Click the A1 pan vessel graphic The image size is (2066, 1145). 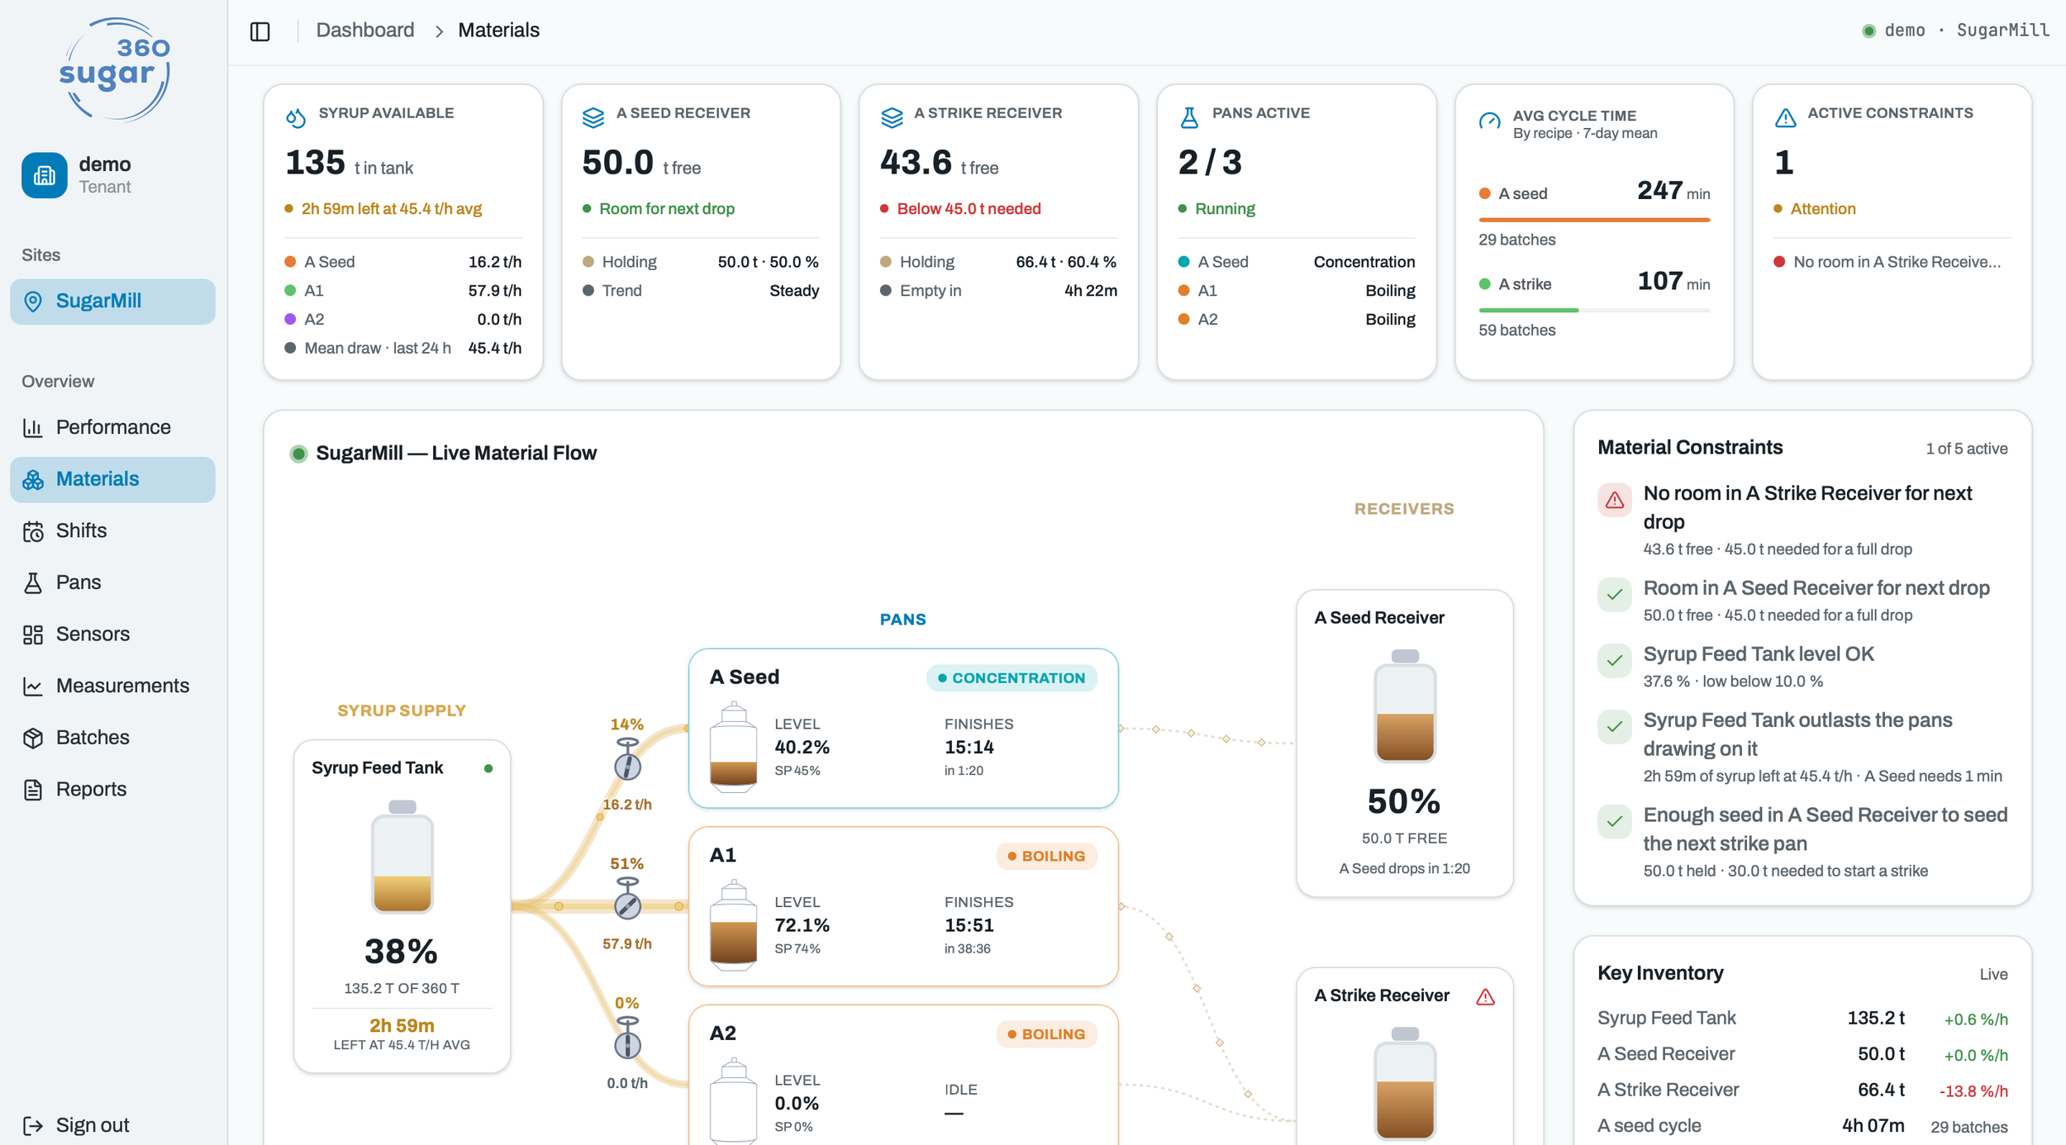pos(733,925)
